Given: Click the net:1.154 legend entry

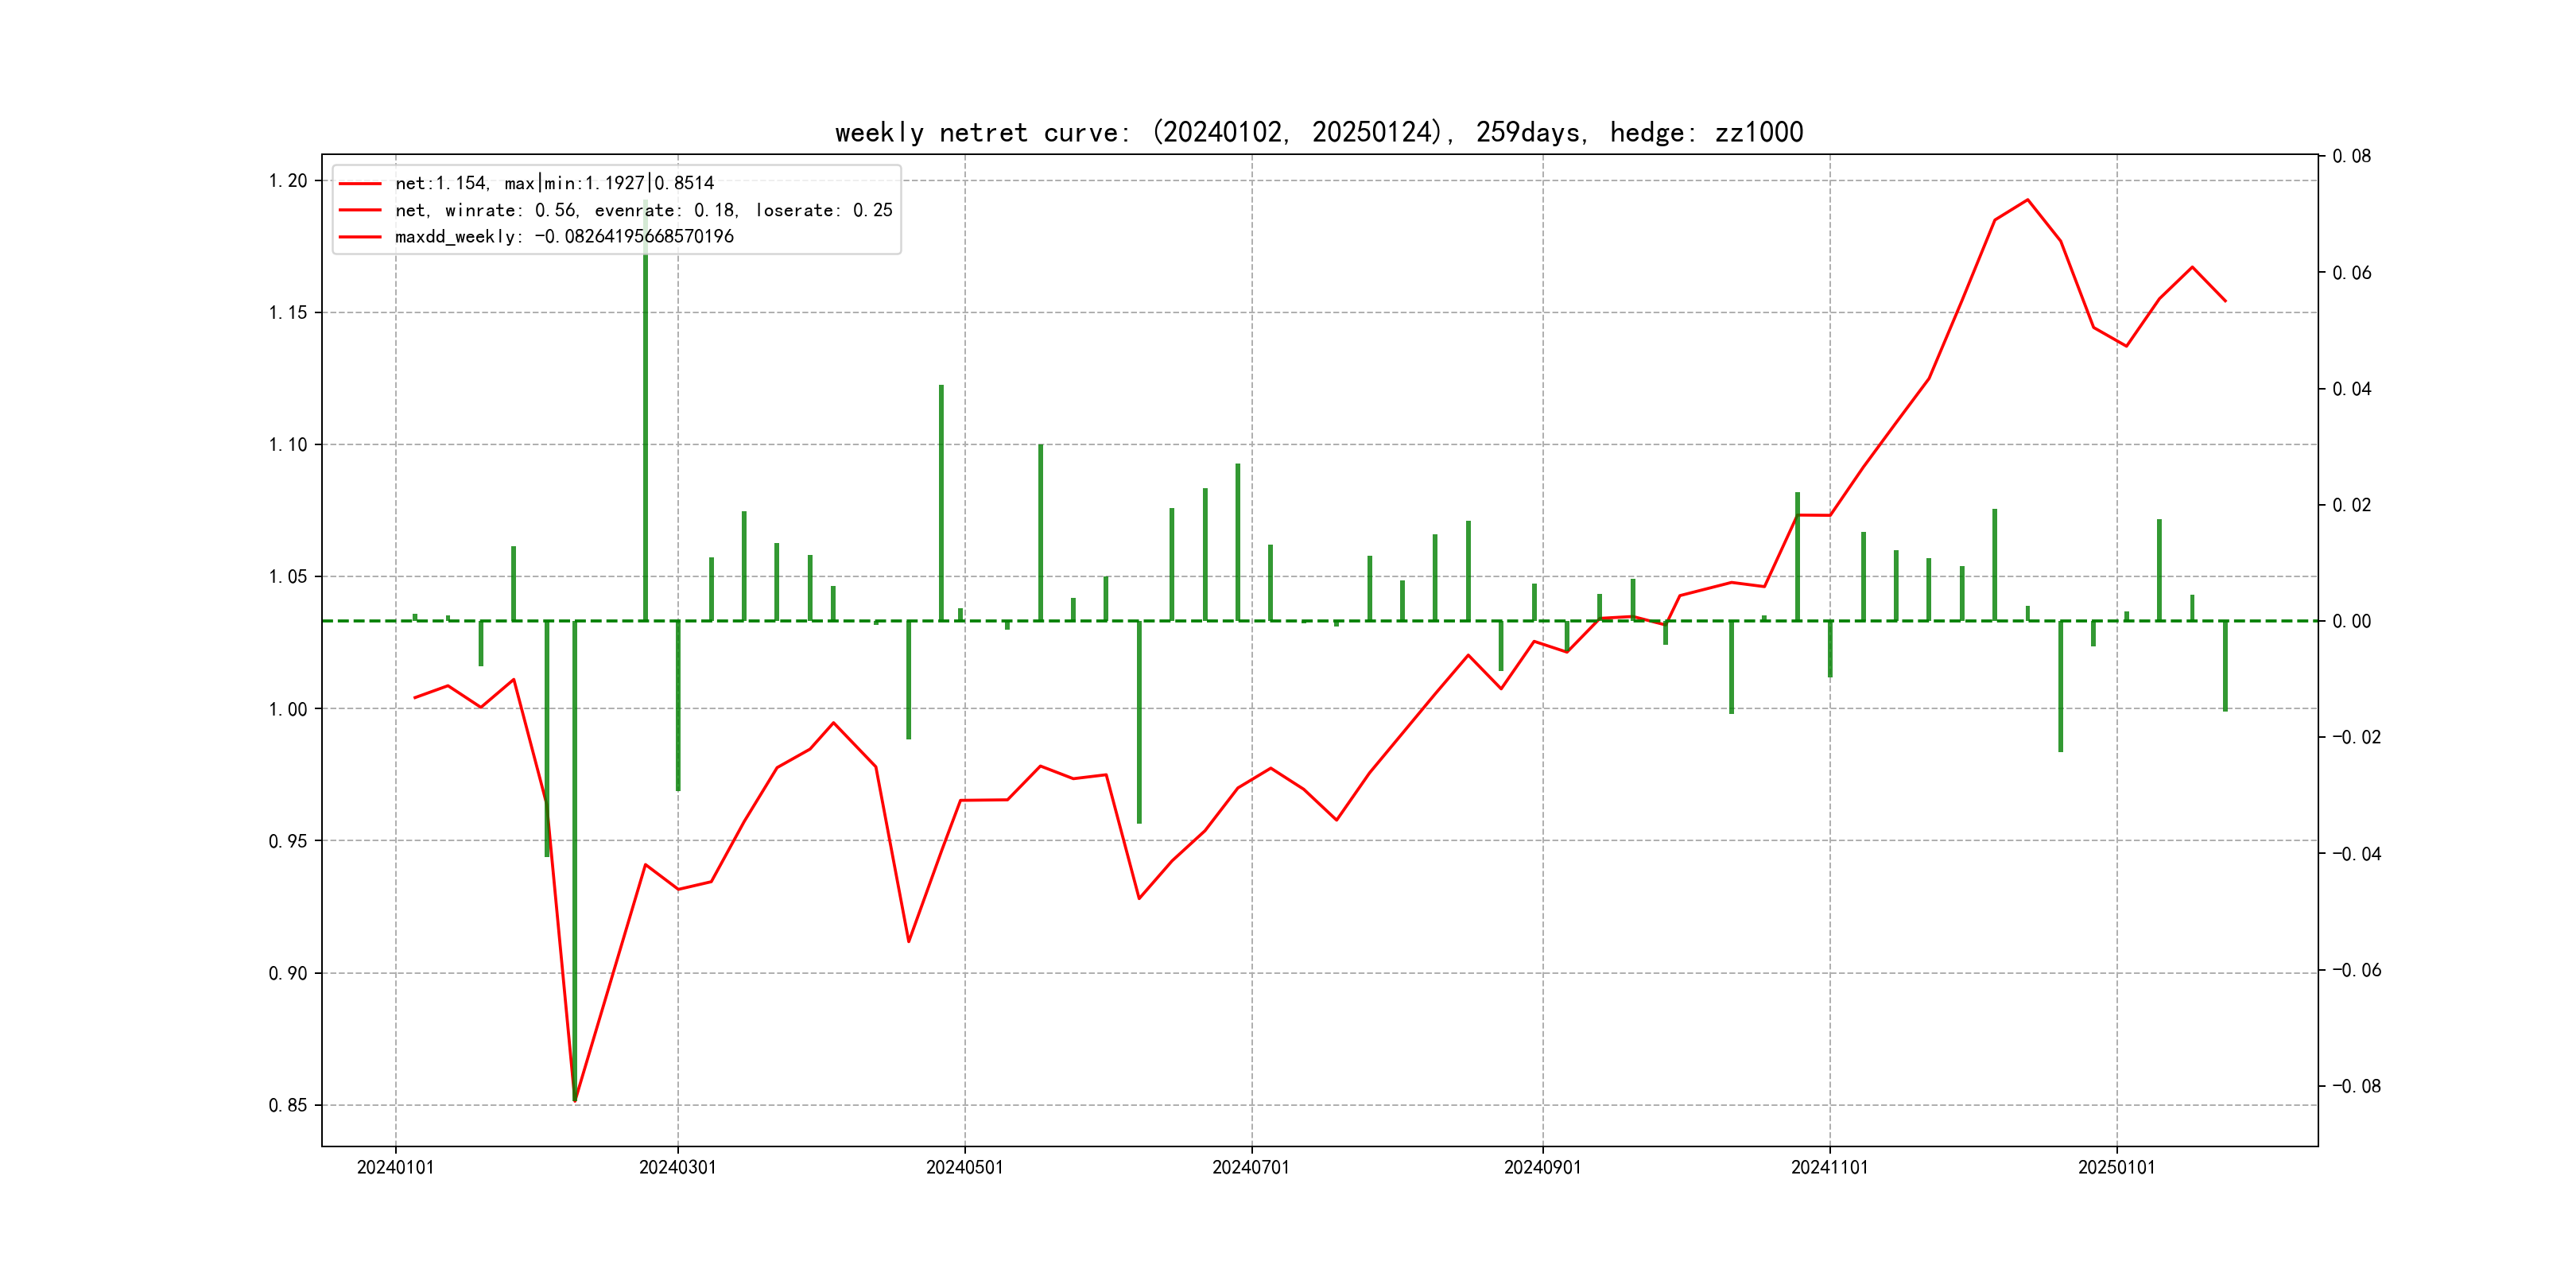Looking at the screenshot, I should pyautogui.click(x=554, y=183).
